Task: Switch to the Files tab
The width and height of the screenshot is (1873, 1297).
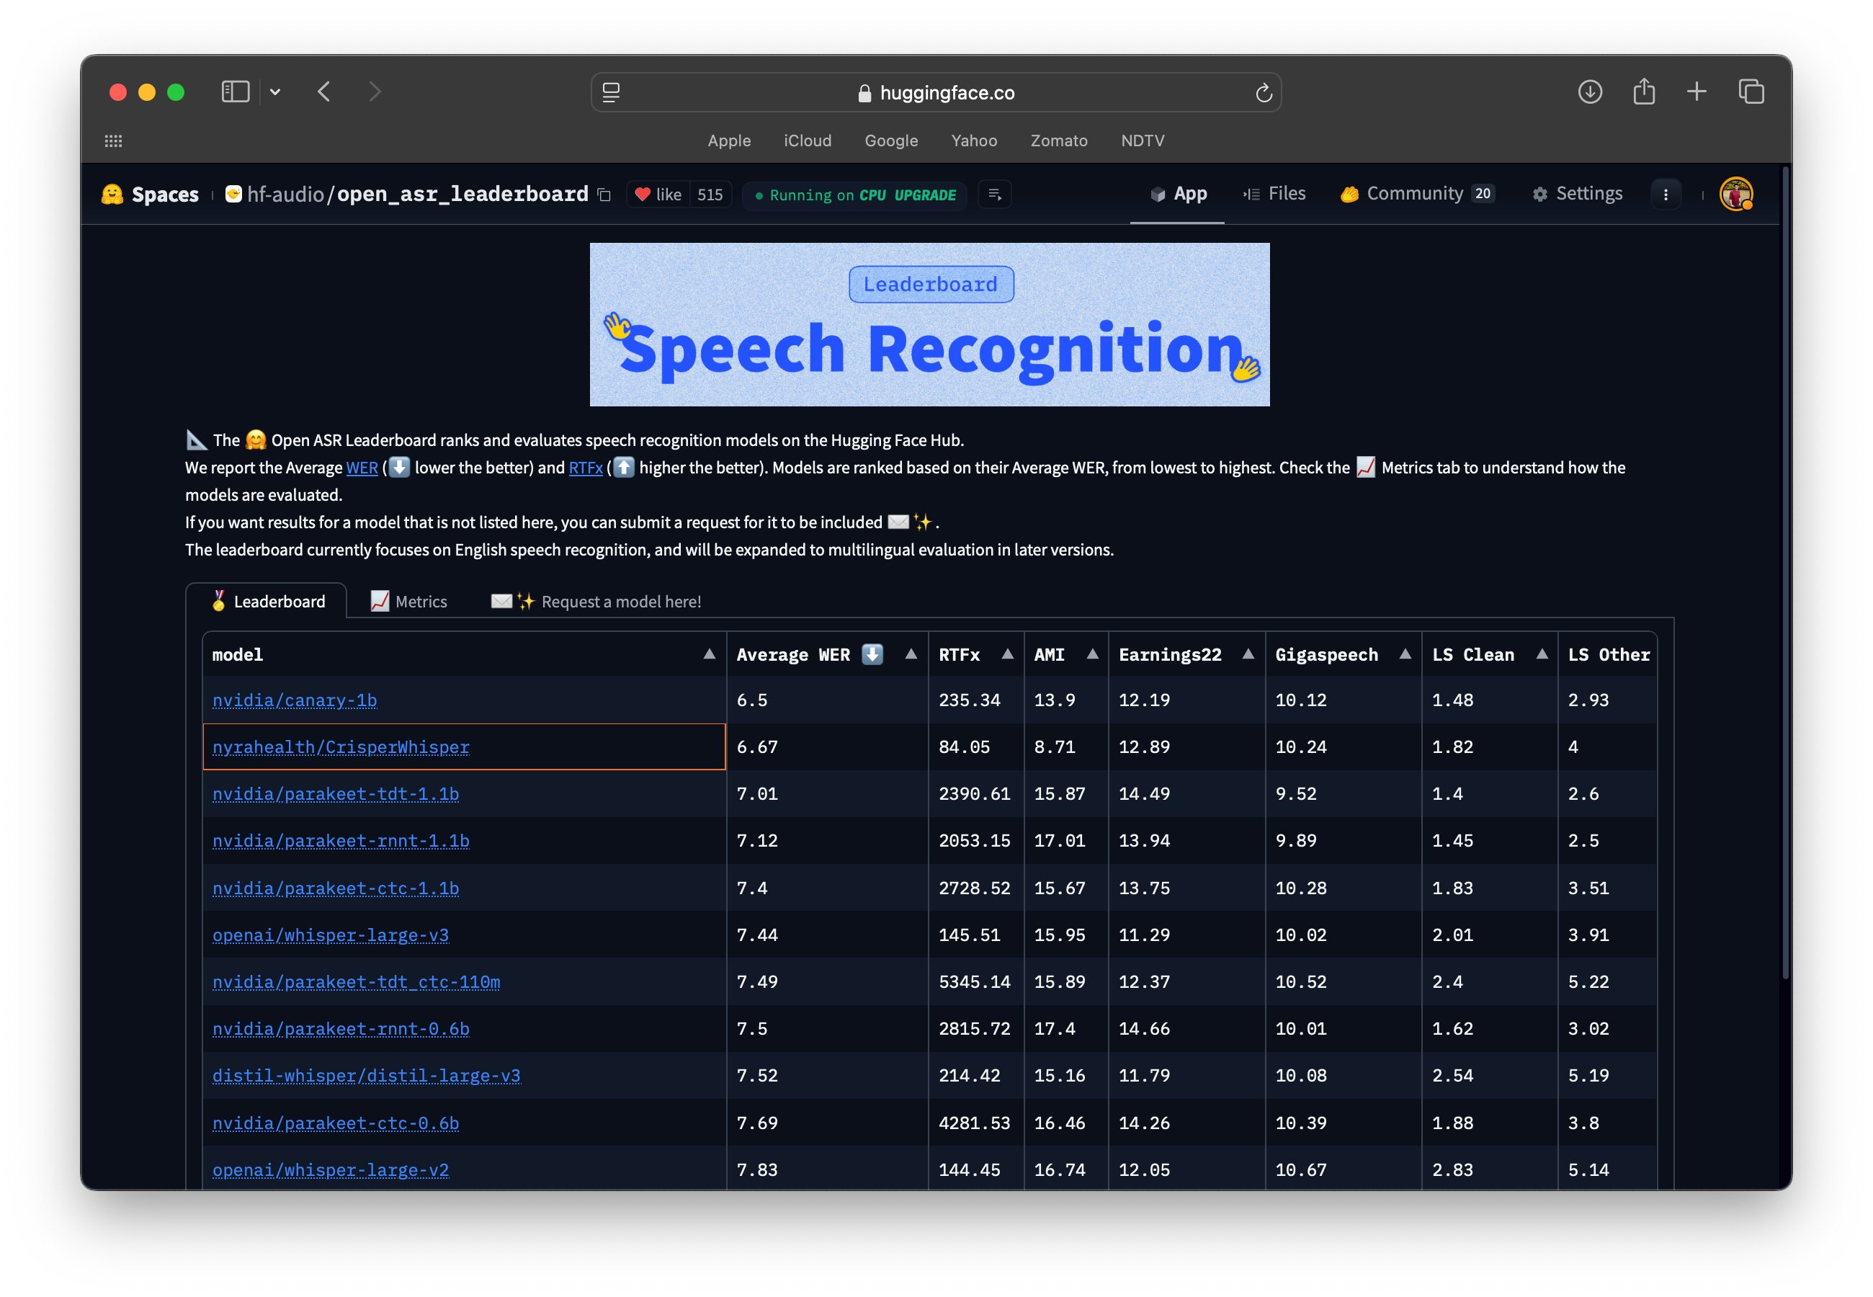Action: click(1274, 193)
